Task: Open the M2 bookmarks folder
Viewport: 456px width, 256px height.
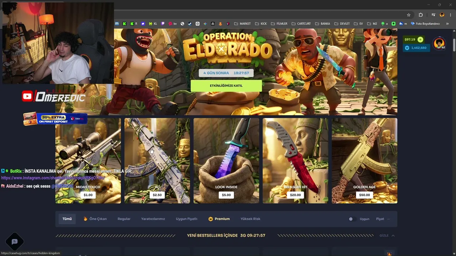Action: 372,24
